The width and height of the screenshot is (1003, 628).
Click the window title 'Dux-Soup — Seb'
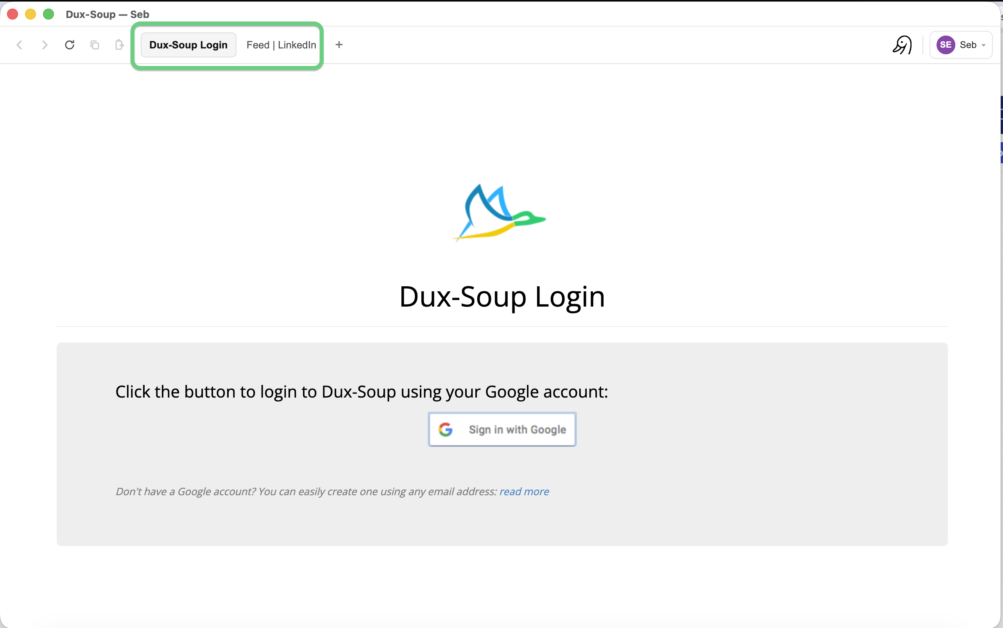[107, 14]
